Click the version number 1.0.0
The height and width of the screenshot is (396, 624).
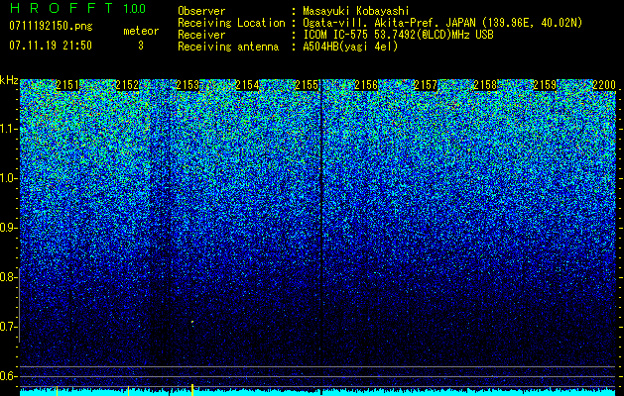tap(135, 9)
